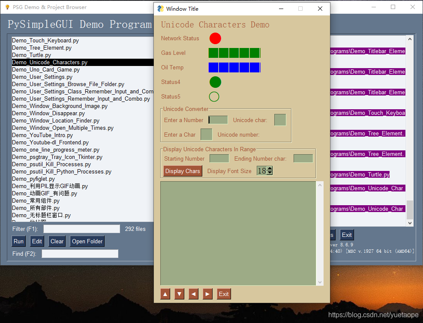Click the Gas Level green bar
The width and height of the screenshot is (423, 323).
pos(234,53)
